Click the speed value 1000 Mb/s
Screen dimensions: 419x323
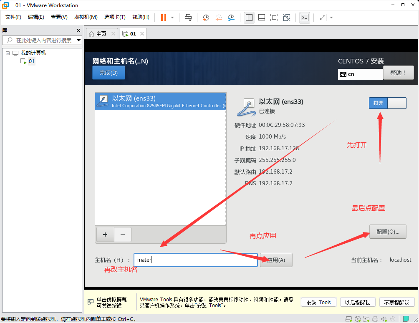272,136
